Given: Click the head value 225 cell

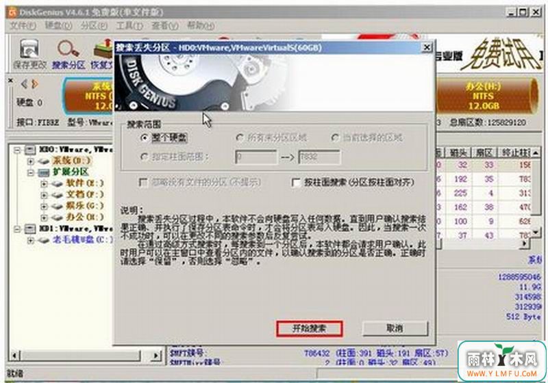Looking at the screenshot, I should (460, 194).
